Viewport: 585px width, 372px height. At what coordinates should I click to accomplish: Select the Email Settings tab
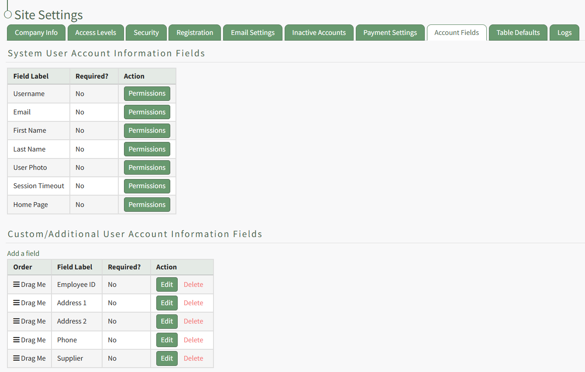(253, 33)
